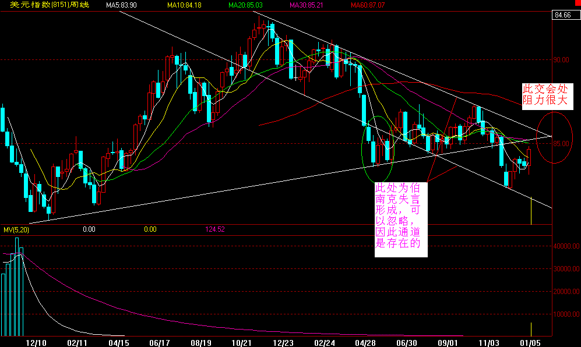Select the MA30:85.21 indicator label
Viewport: 581px width, 347px height.
[306, 5]
